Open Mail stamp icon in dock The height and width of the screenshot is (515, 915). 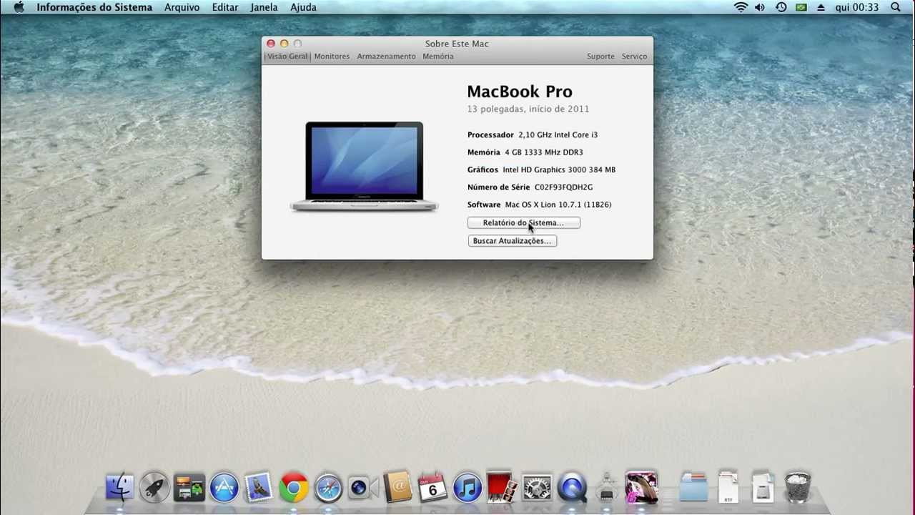click(259, 488)
